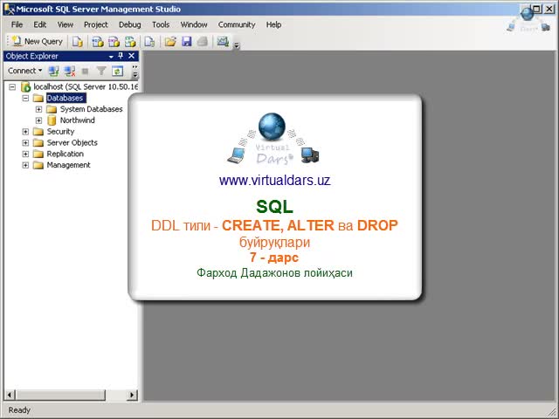Open the Community menu
559x419 pixels.
[237, 24]
